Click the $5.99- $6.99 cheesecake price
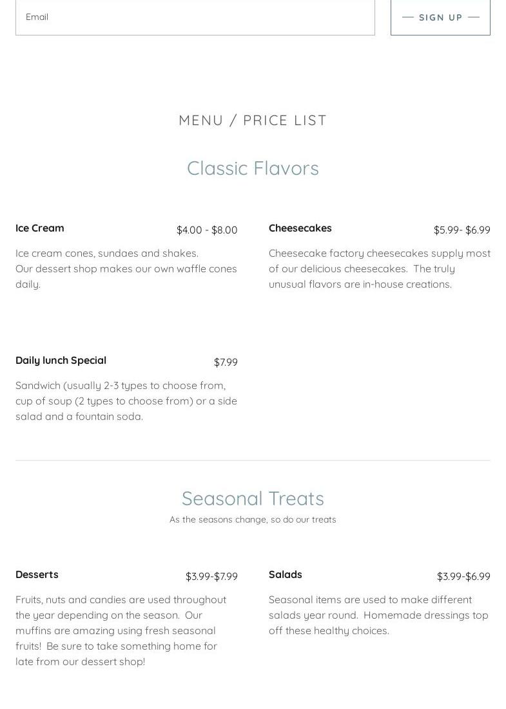Image resolution: width=506 pixels, height=709 pixels. tap(462, 230)
